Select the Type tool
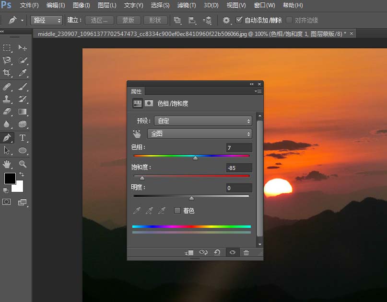The height and width of the screenshot is (302, 387). (21, 138)
